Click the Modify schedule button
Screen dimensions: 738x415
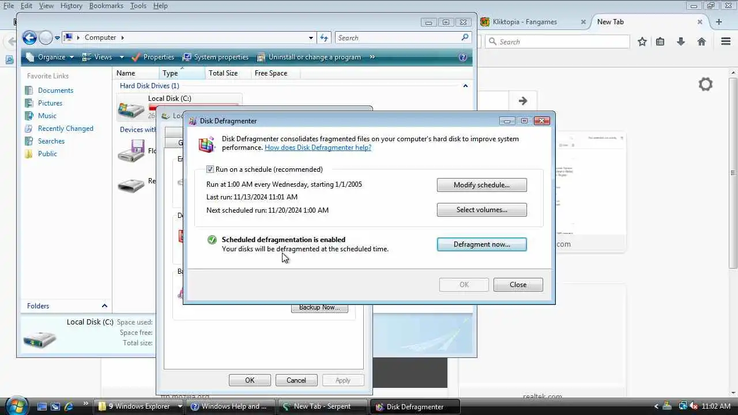[481, 185]
